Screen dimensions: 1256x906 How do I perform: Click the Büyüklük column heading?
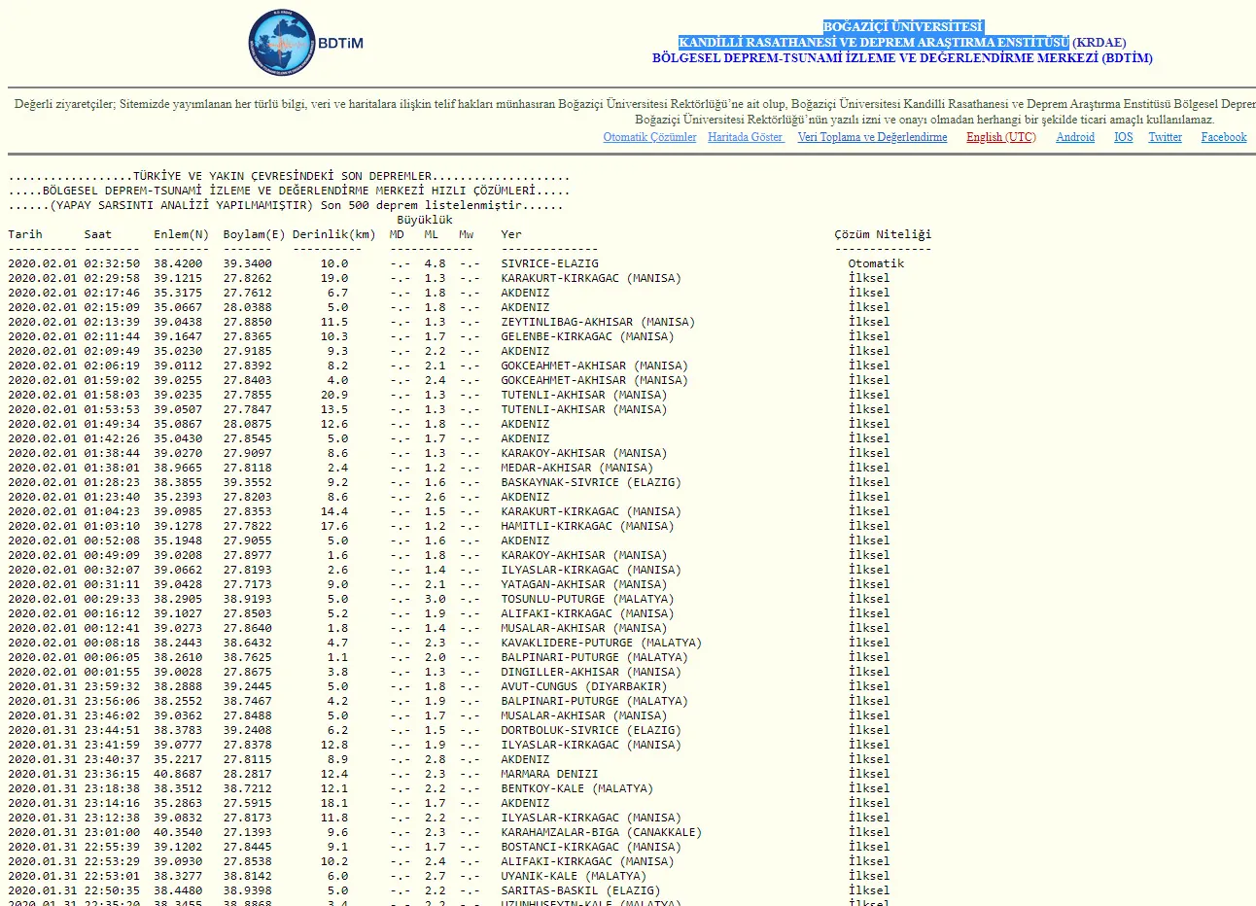424,220
